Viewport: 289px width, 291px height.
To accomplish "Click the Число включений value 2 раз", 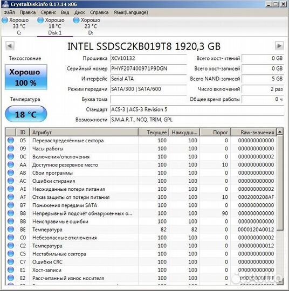I will 263,89.
